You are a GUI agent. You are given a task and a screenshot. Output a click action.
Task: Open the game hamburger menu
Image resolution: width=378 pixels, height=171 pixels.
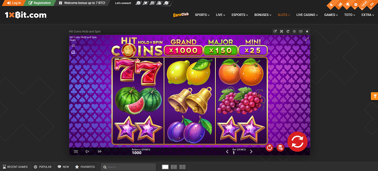click(x=76, y=152)
